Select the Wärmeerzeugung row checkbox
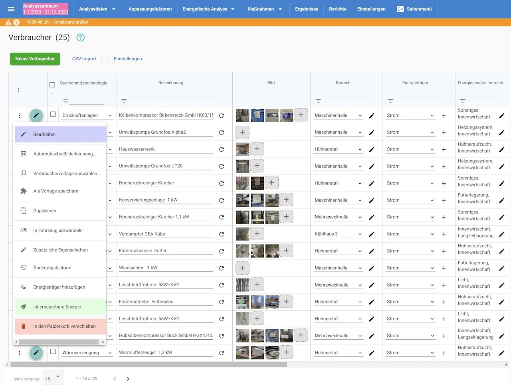 click(53, 352)
